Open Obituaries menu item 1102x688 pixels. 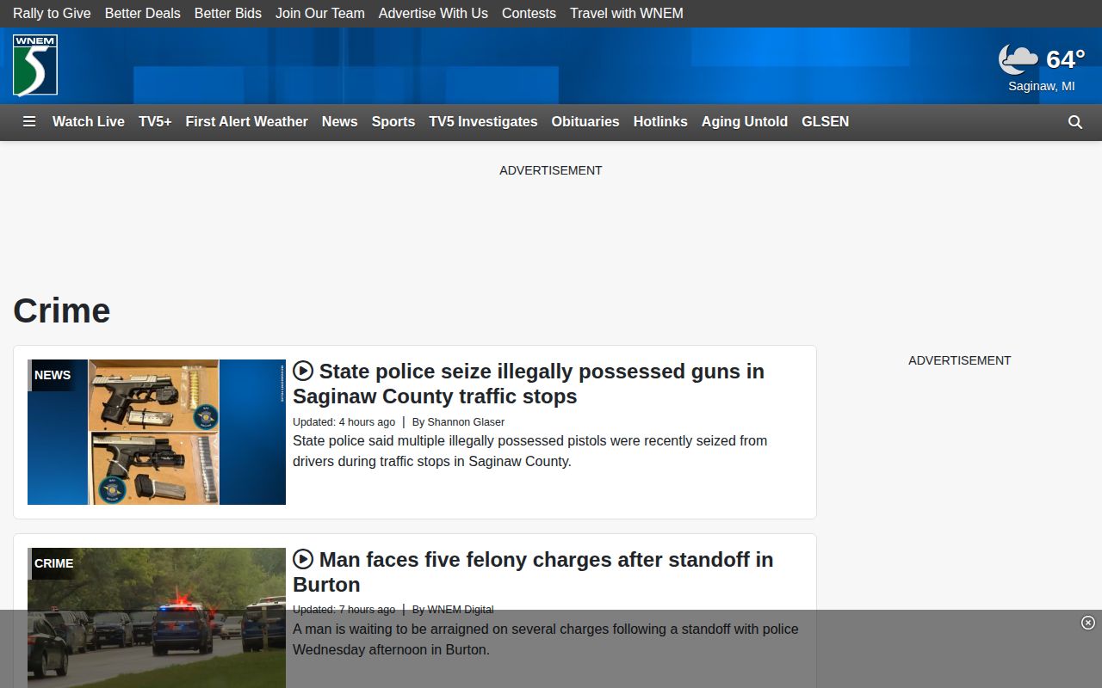pos(585,121)
